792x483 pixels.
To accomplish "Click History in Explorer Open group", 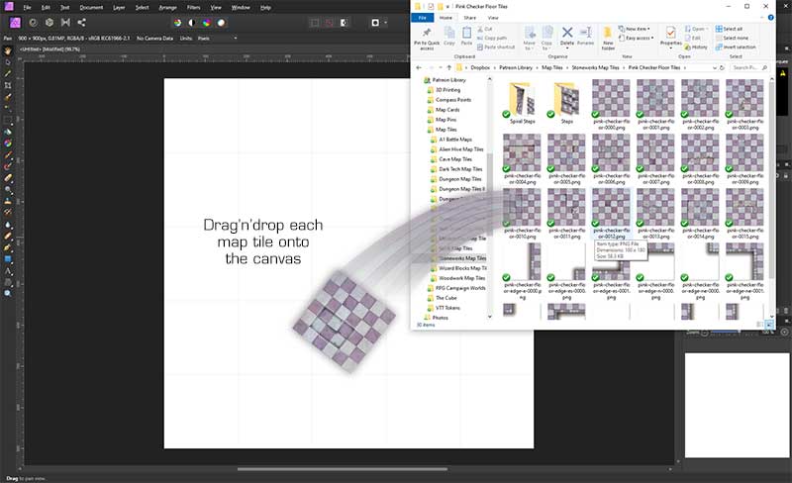I will (x=696, y=47).
